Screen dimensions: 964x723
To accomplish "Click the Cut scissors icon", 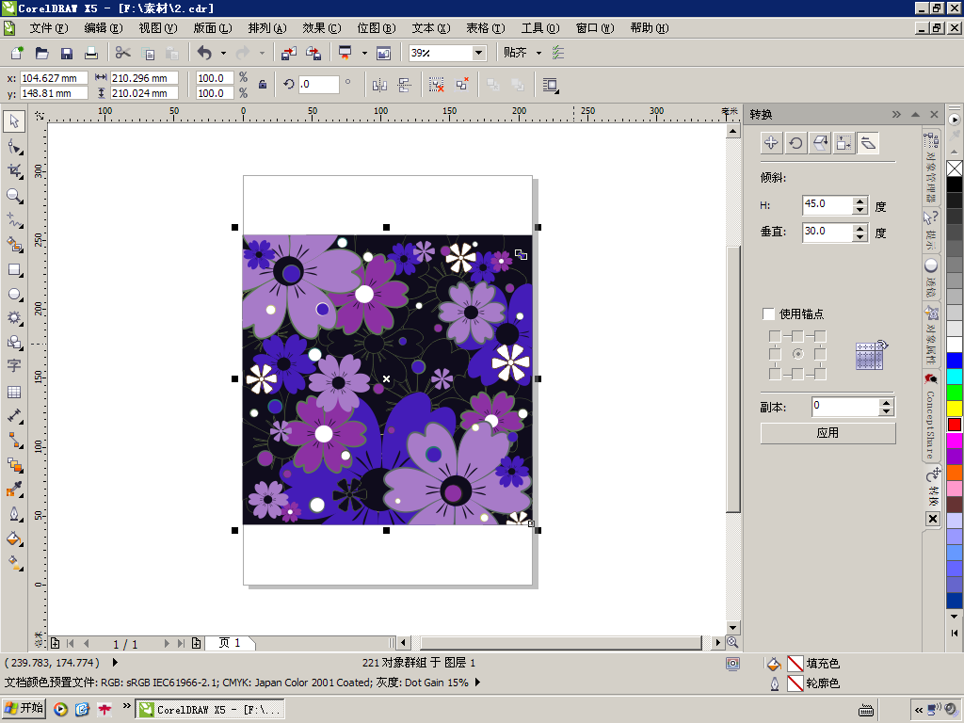I will pos(122,54).
